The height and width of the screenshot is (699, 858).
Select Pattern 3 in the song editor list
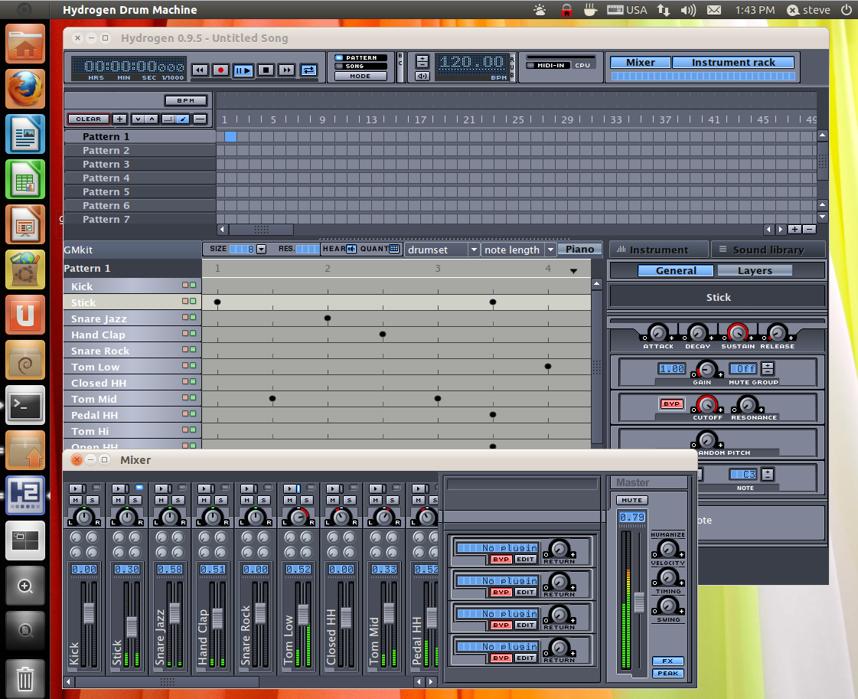pyautogui.click(x=139, y=164)
